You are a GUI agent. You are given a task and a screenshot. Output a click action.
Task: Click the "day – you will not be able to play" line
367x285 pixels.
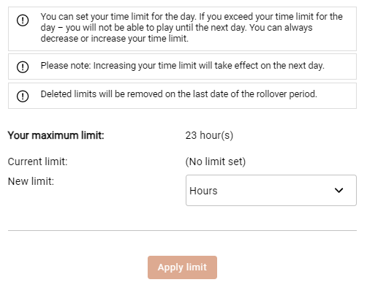pyautogui.click(x=176, y=28)
